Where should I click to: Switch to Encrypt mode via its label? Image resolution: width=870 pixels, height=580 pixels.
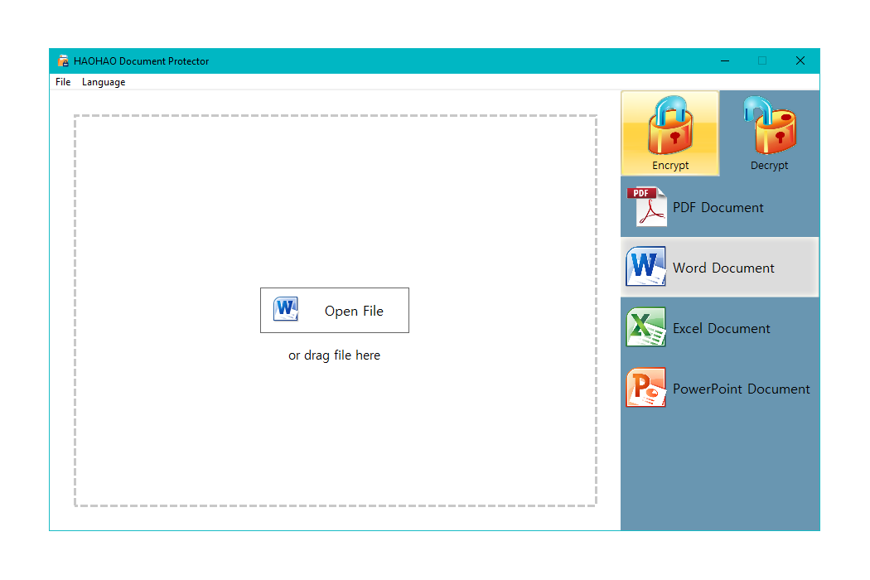[x=670, y=166]
